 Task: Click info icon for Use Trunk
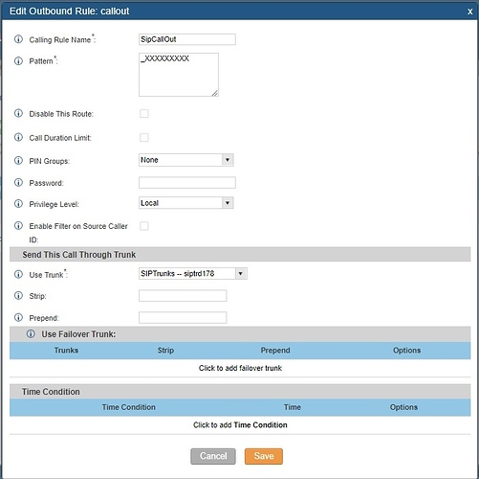click(18, 274)
